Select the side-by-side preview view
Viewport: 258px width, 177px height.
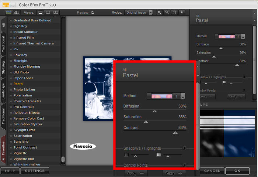click(56, 12)
